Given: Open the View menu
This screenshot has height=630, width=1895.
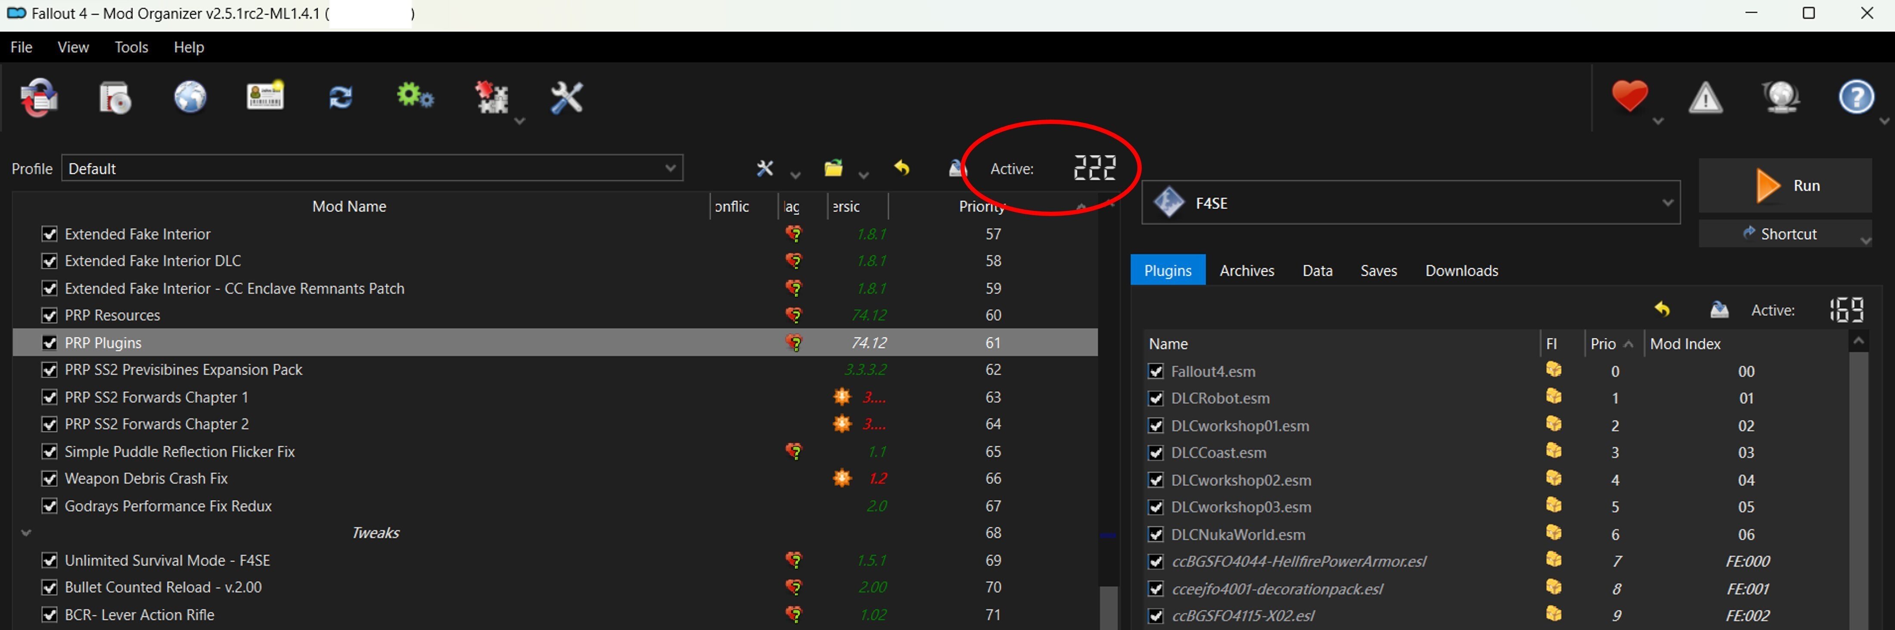Looking at the screenshot, I should point(73,47).
